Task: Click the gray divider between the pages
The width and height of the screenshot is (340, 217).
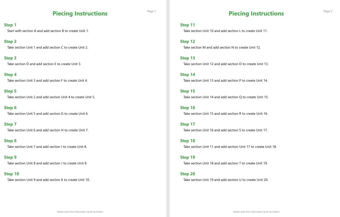Action: pyautogui.click(x=168, y=108)
